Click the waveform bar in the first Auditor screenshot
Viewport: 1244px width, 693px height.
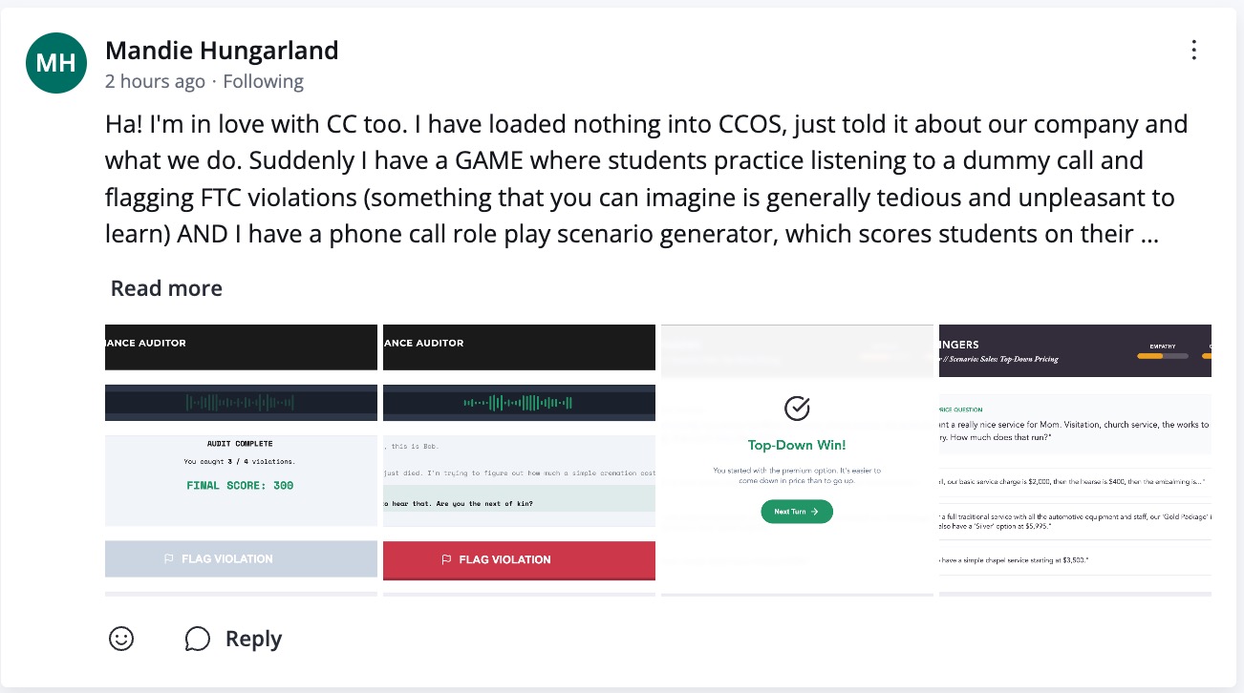click(x=241, y=402)
